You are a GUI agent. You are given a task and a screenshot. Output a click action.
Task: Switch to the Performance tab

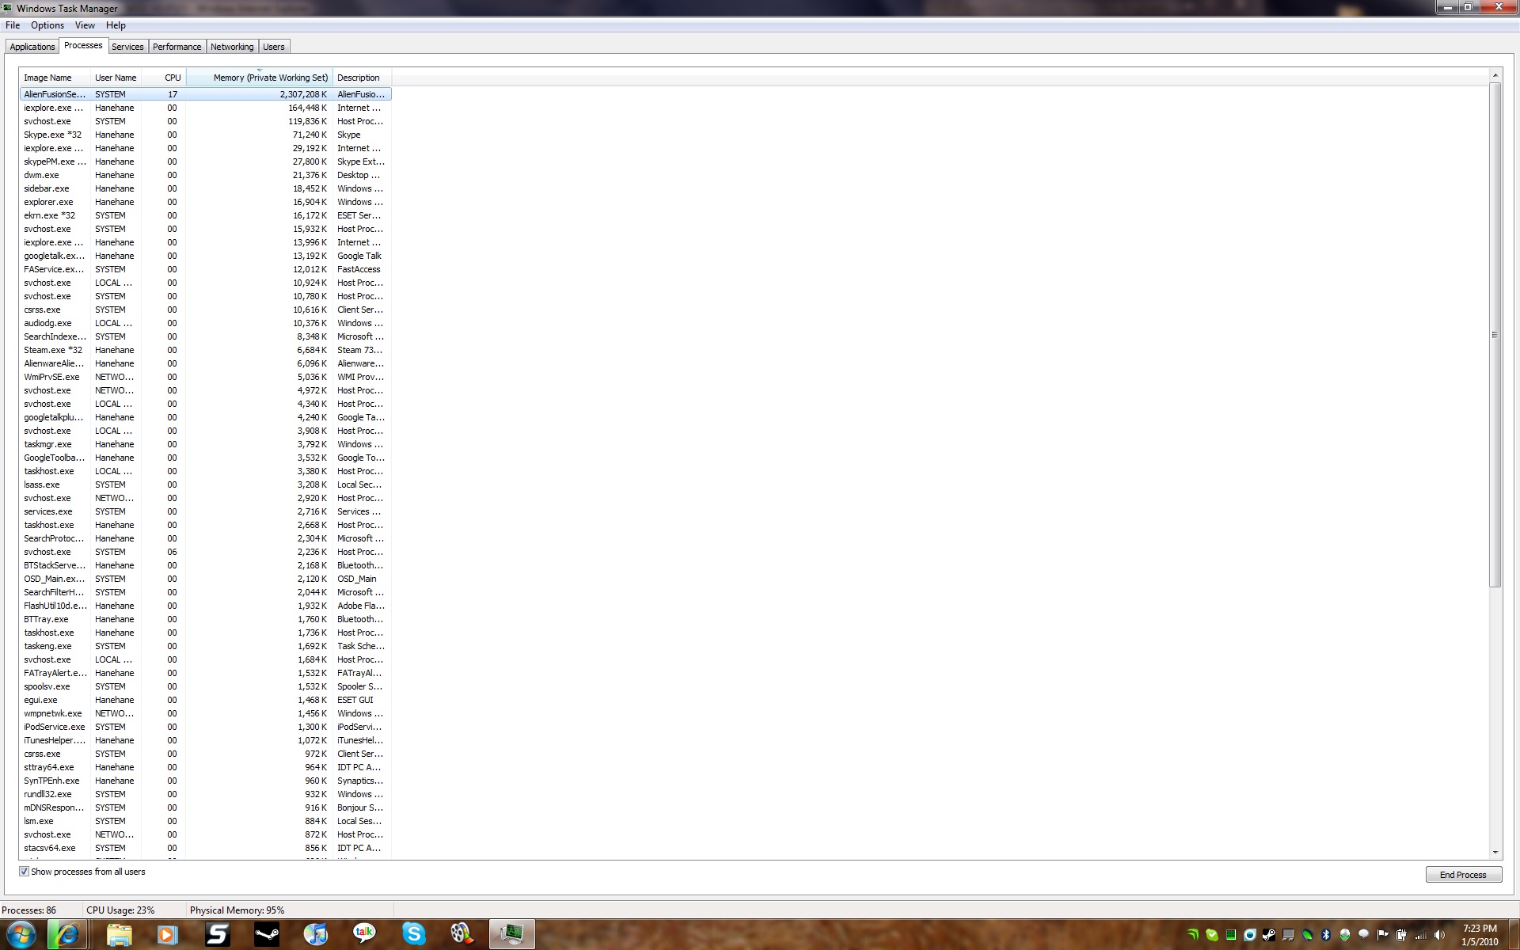[177, 47]
